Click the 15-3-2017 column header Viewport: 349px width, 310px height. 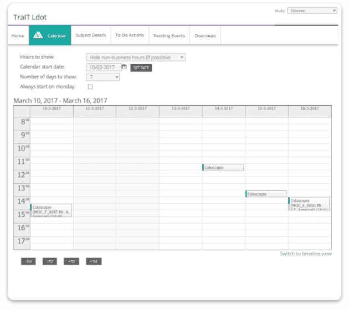click(x=266, y=111)
